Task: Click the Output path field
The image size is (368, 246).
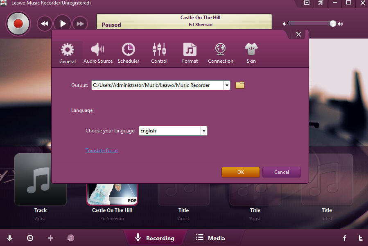Action: coord(158,85)
